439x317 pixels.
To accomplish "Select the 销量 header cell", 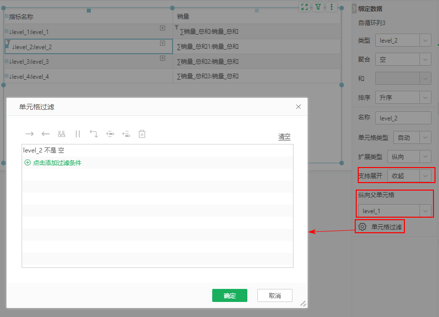I will [257, 17].
